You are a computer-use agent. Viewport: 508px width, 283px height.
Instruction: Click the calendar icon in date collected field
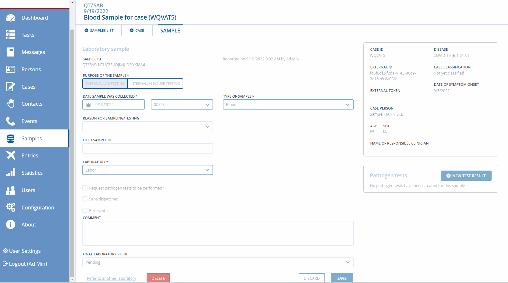click(x=88, y=105)
